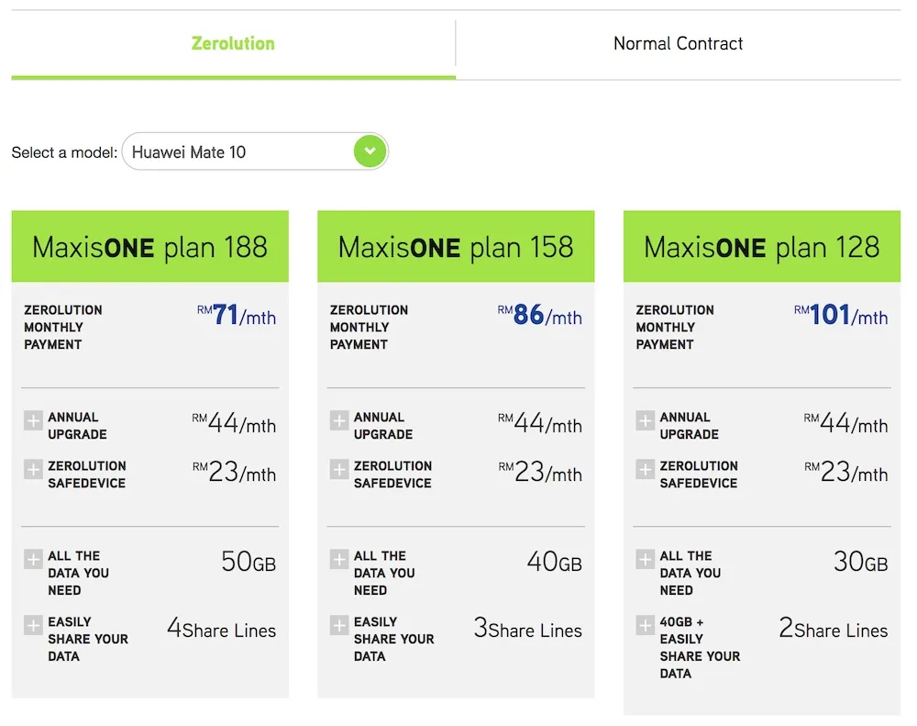This screenshot has width=917, height=726.
Task: Expand Annual Upgrade in plan 128
Action: click(x=645, y=420)
